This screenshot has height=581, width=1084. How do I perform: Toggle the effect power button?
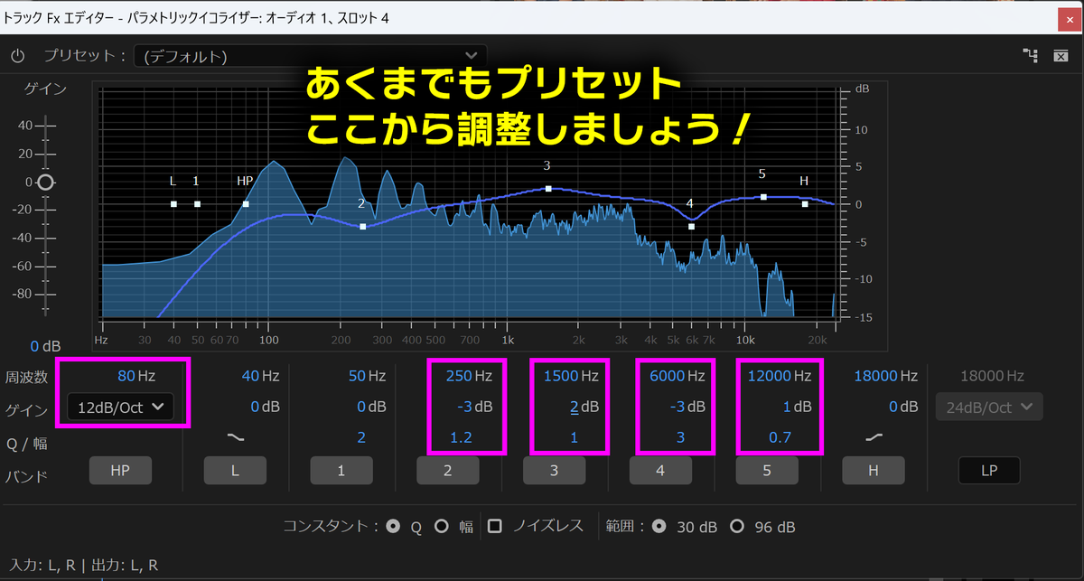click(x=17, y=56)
